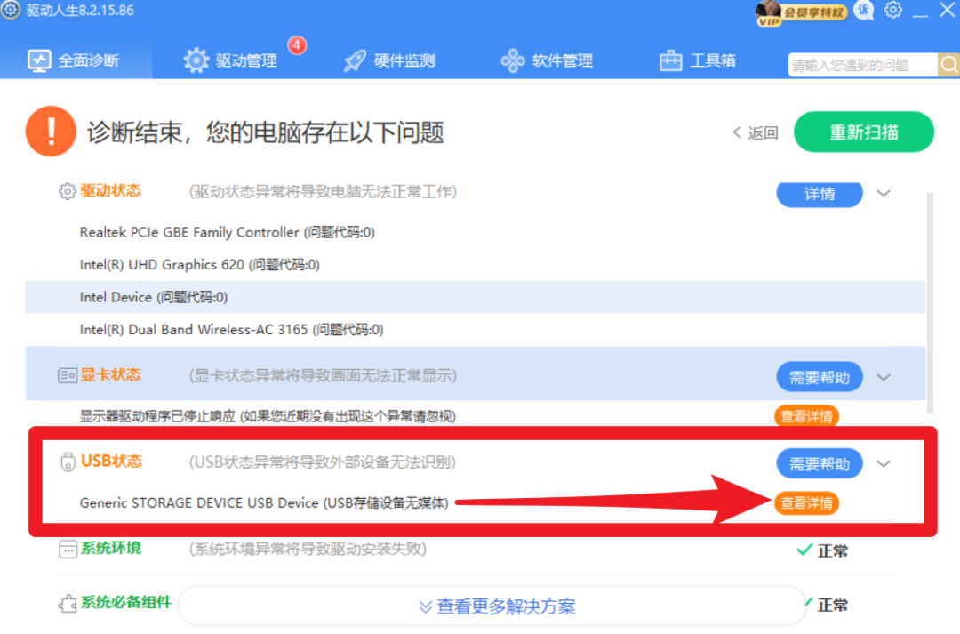Screen dimensions: 960x634
Task: Click the 驱动状态 heading
Action: [111, 191]
